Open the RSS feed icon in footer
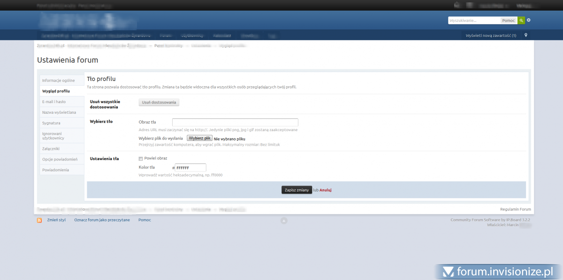 pos(39,220)
